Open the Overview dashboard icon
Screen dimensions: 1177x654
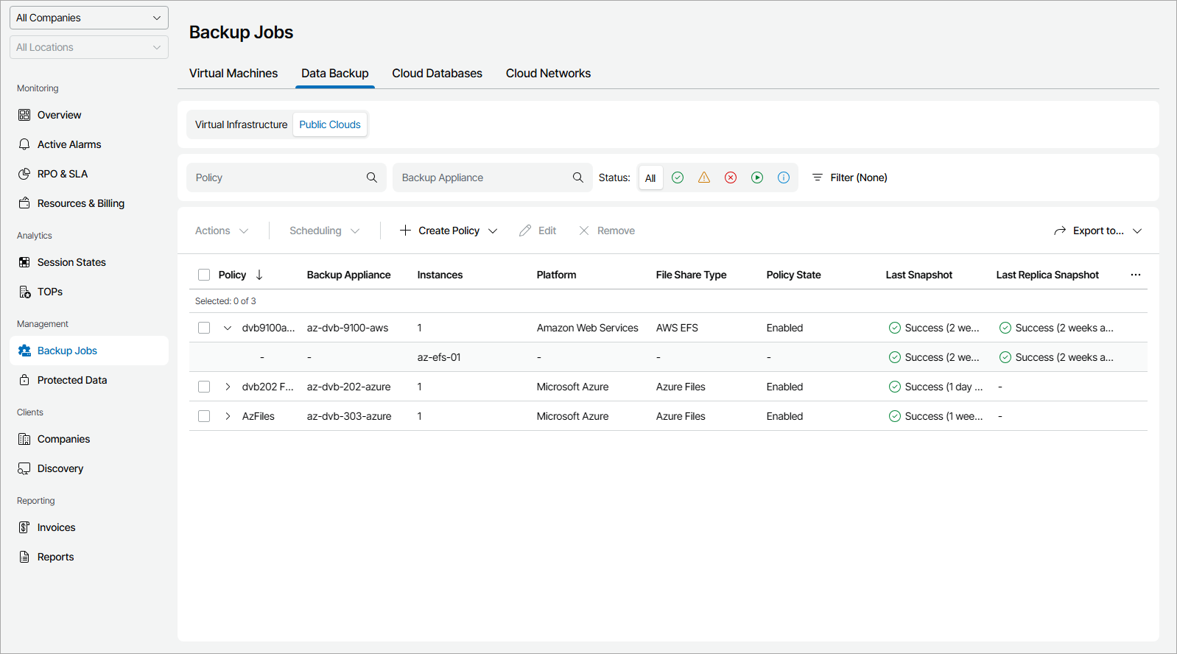(24, 115)
